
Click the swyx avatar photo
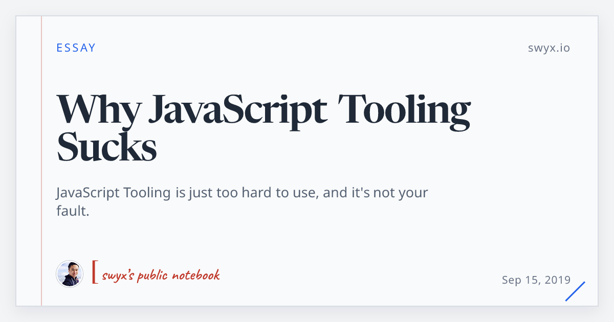[x=70, y=274]
